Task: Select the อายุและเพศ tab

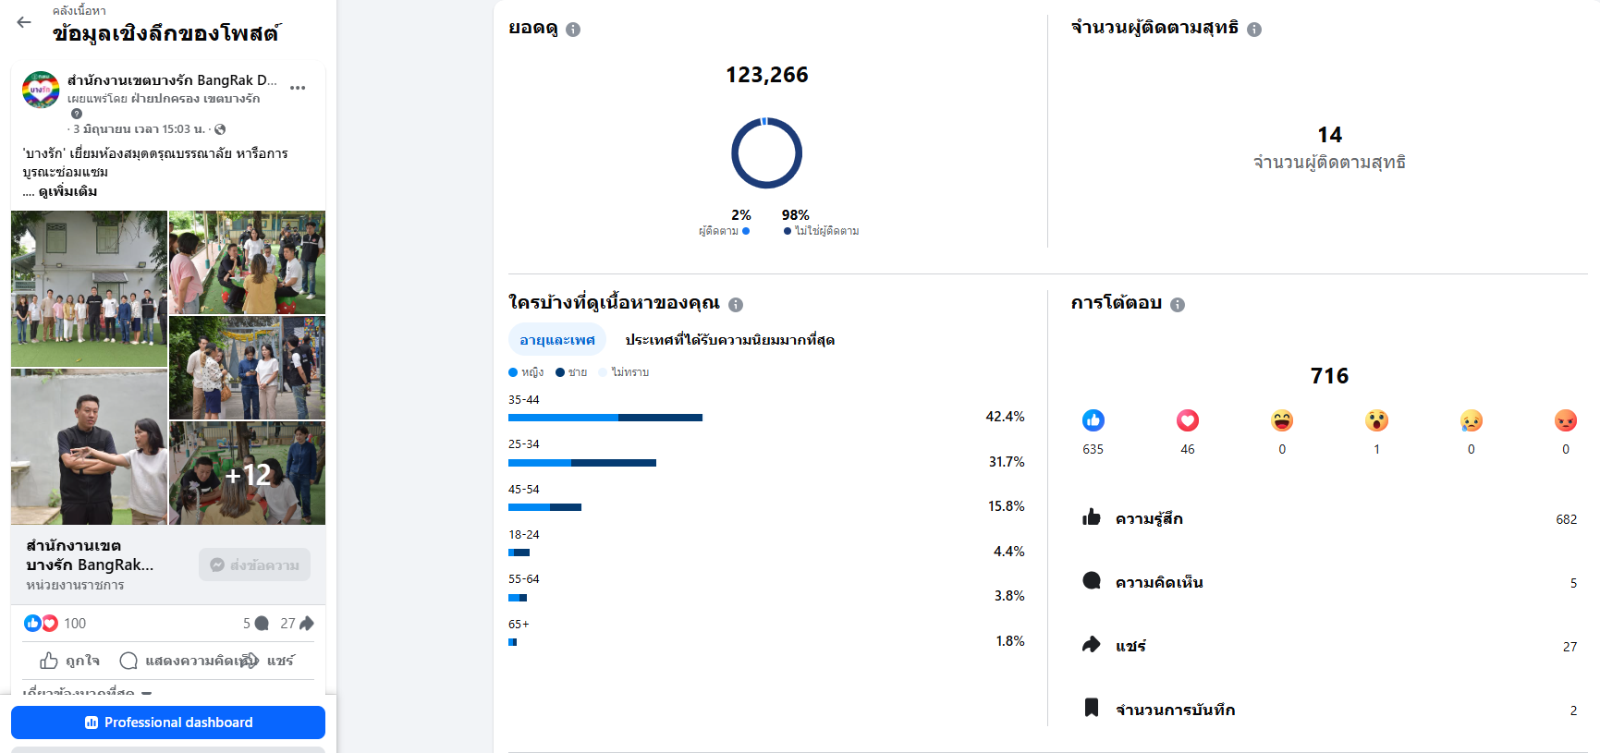Action: [557, 340]
